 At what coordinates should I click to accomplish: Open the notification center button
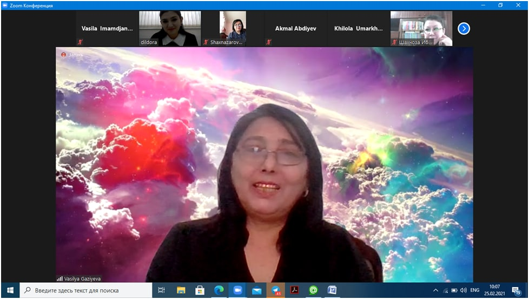coord(515,290)
